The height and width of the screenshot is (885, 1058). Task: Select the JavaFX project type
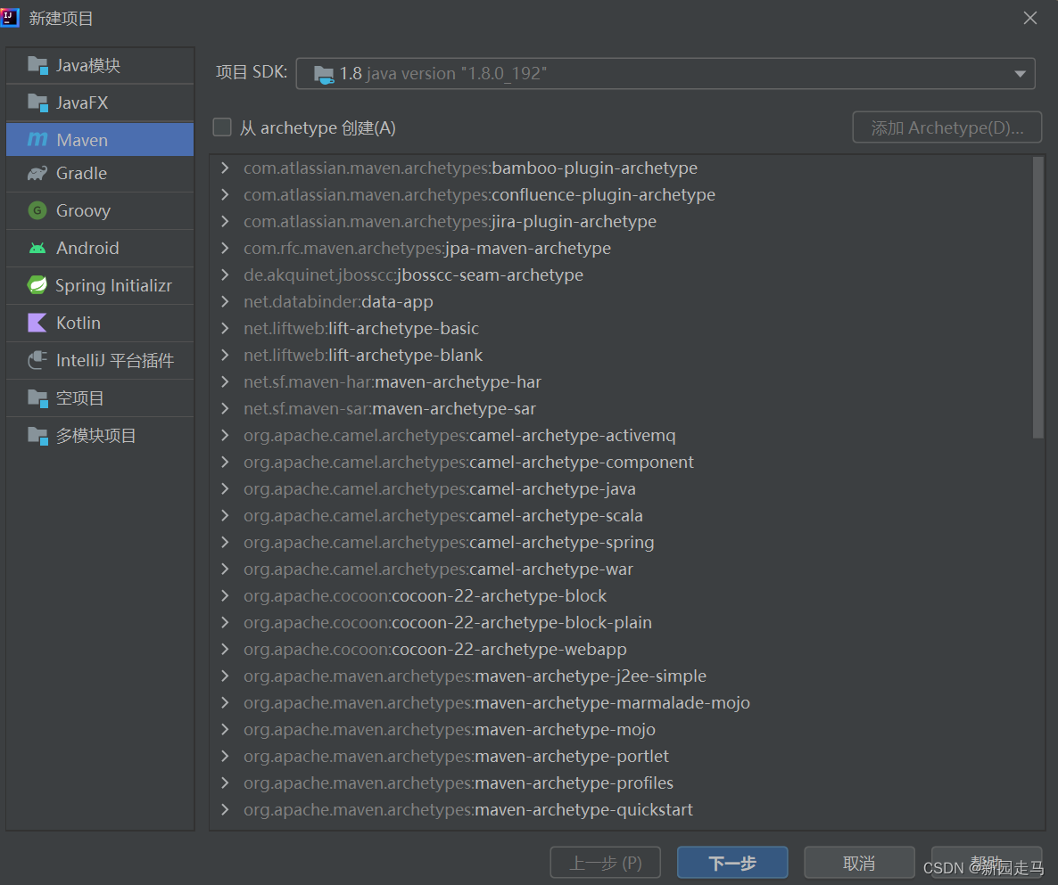100,103
